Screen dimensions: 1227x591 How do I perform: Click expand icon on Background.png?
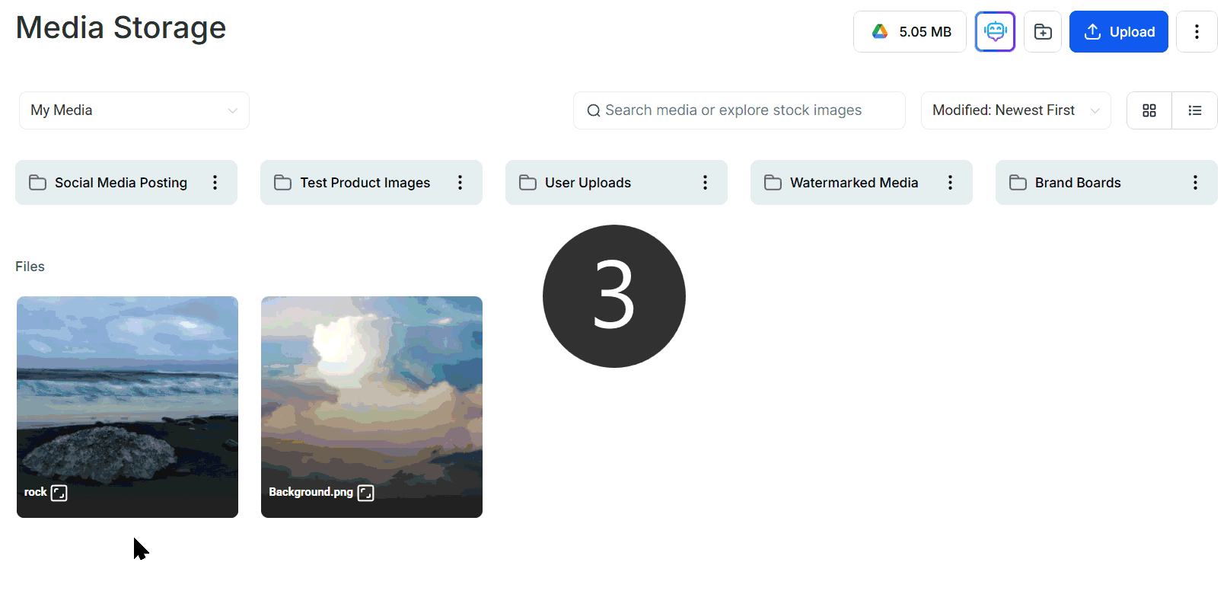366,493
